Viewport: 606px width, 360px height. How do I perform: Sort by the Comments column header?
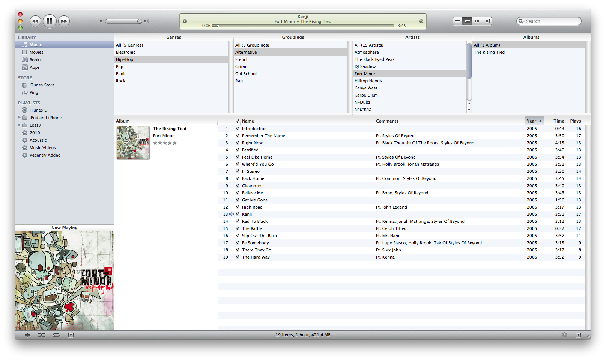tap(450, 121)
